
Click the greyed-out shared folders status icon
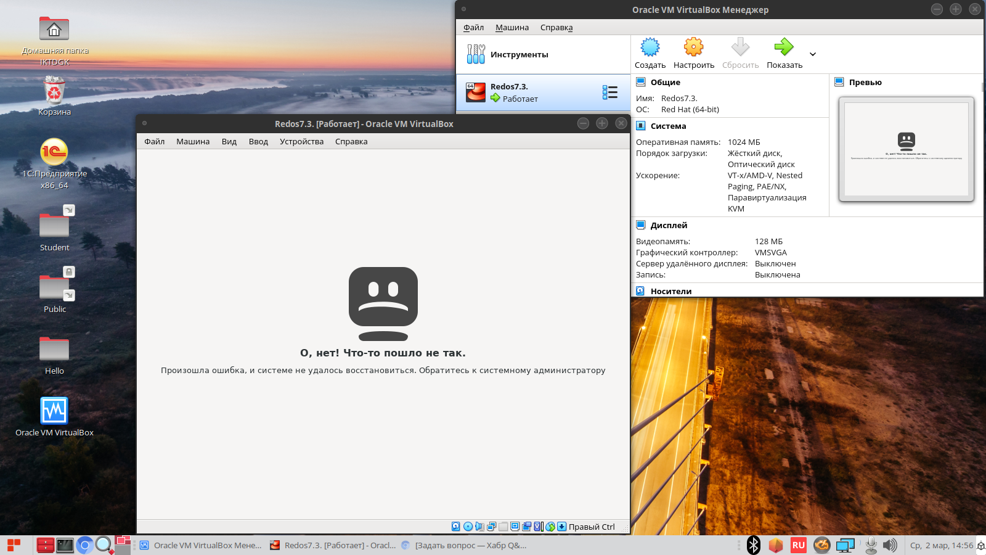(x=503, y=527)
